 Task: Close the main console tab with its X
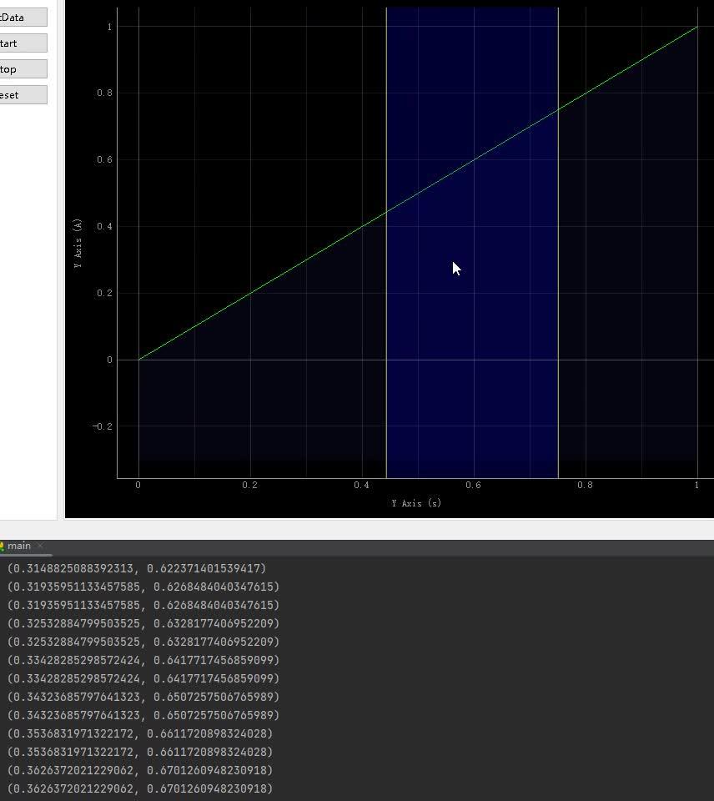[38, 546]
